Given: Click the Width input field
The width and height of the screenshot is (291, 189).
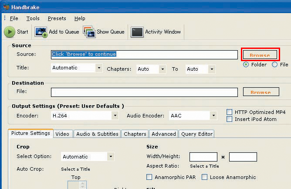Looking at the screenshot, I should point(203,157).
